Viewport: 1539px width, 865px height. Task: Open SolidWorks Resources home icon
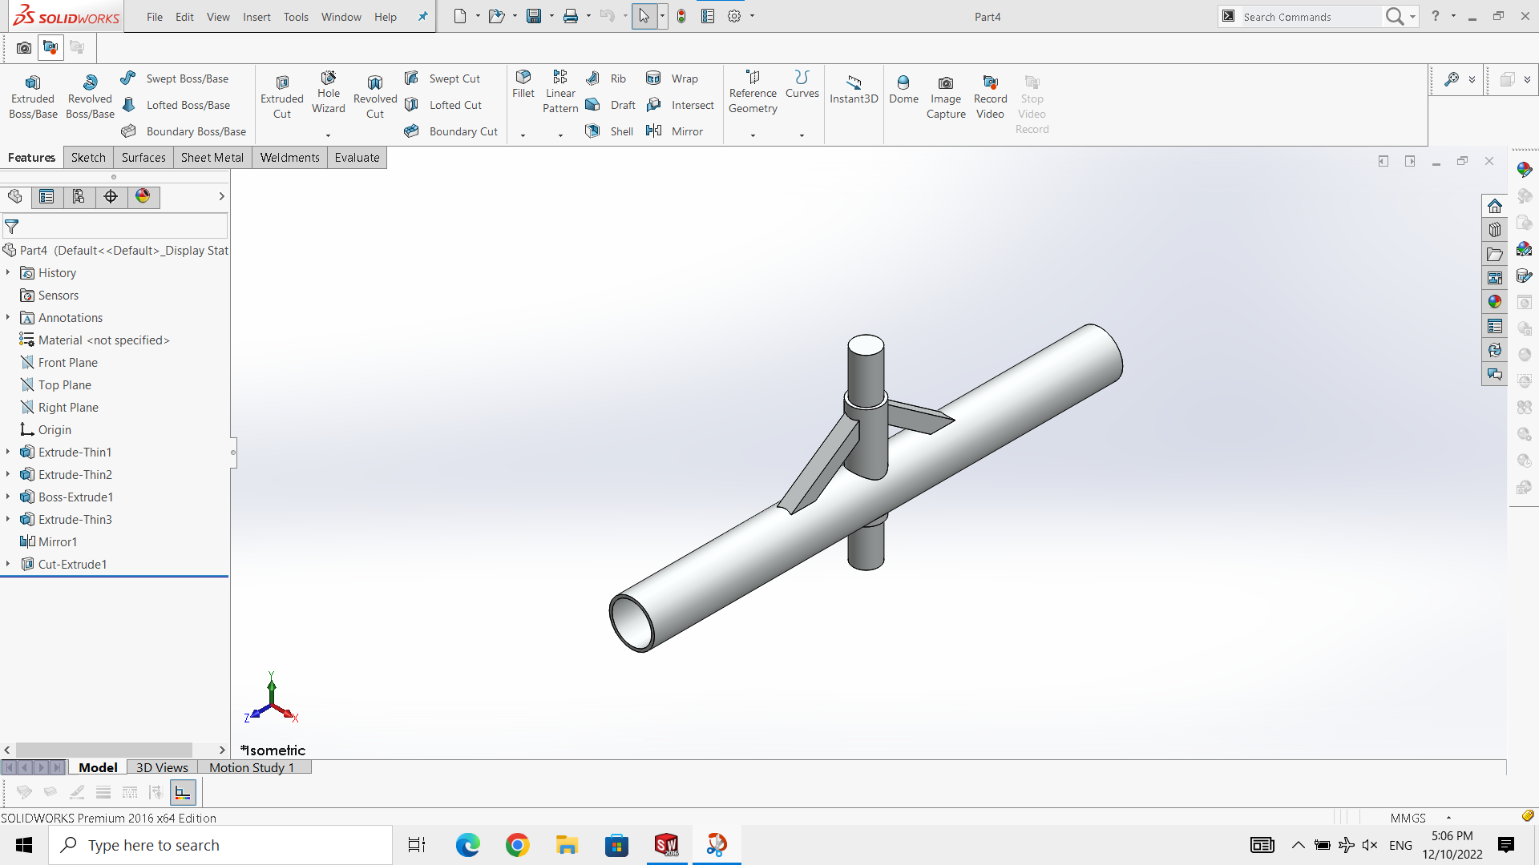1495,206
